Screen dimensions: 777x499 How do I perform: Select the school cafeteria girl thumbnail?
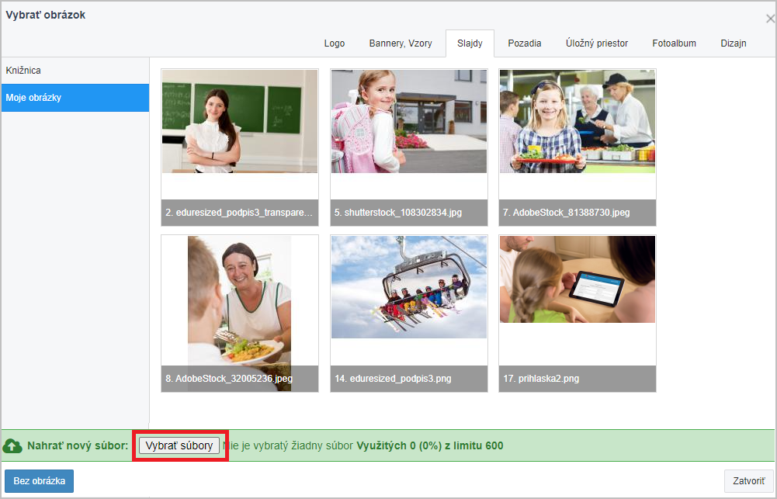(578, 121)
